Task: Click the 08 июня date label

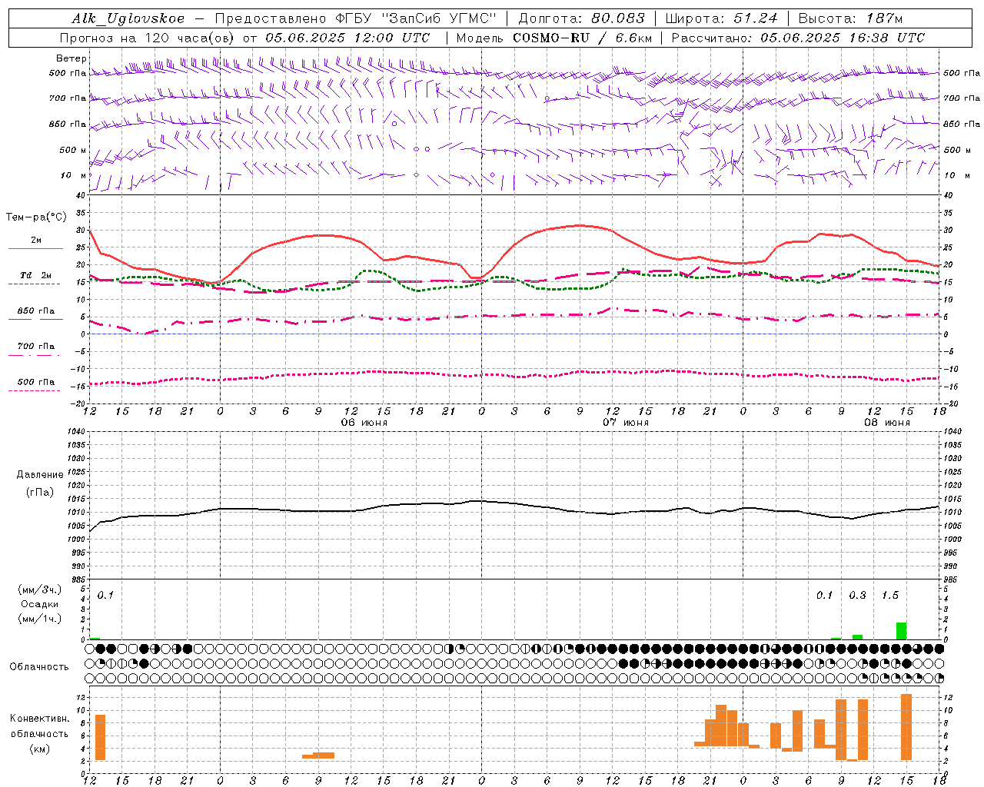Action: click(x=887, y=423)
